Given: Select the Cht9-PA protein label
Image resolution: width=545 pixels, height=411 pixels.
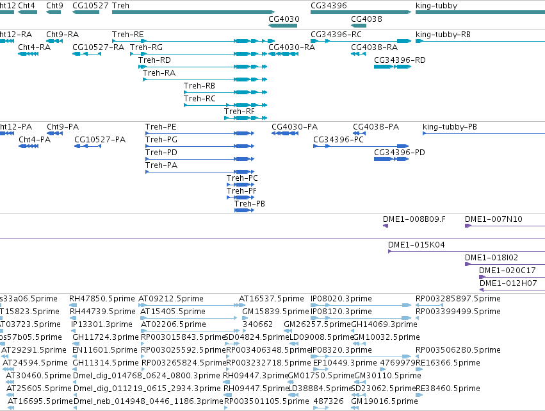Looking at the screenshot, I should (63, 127).
